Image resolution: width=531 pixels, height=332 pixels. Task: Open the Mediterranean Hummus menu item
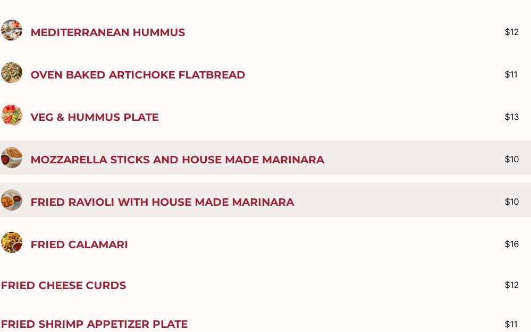(x=107, y=32)
